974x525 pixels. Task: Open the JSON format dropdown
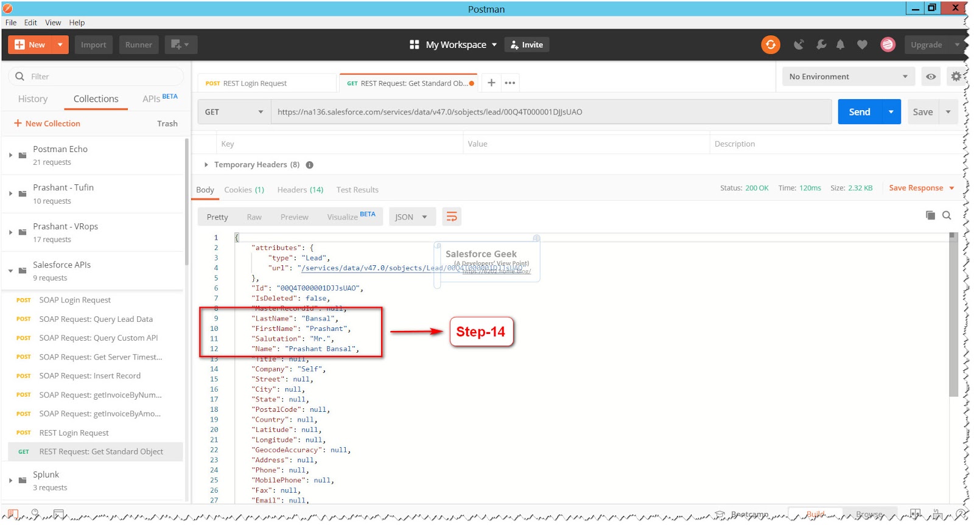click(412, 217)
